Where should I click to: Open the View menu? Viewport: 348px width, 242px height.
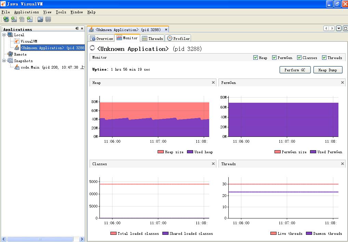(47, 12)
